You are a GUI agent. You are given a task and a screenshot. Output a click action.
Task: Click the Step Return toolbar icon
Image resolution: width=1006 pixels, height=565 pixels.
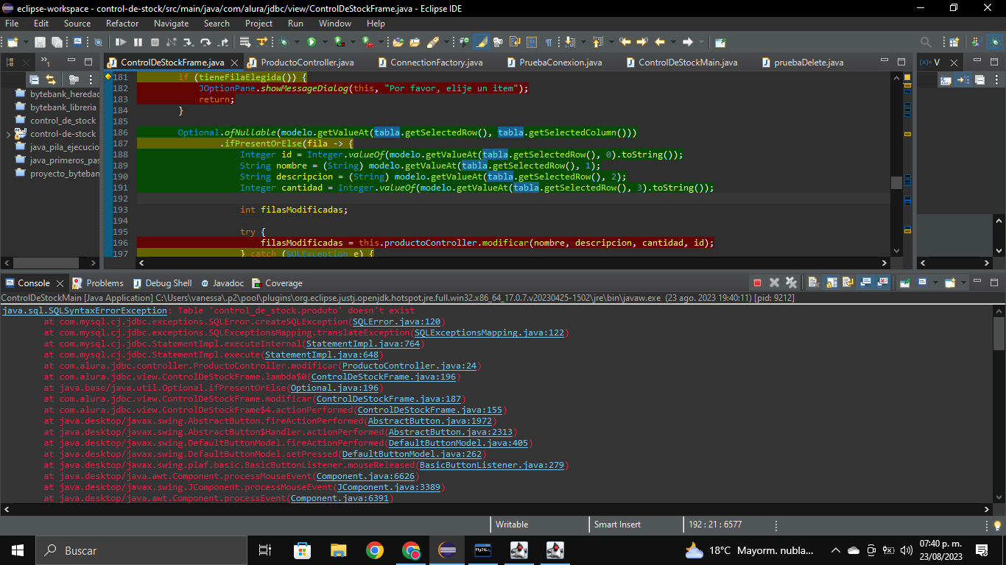[x=222, y=42]
